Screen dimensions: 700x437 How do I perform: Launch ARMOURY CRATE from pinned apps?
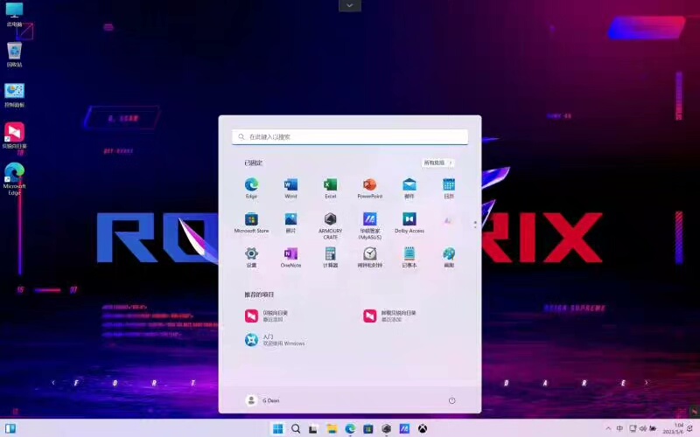pos(331,225)
